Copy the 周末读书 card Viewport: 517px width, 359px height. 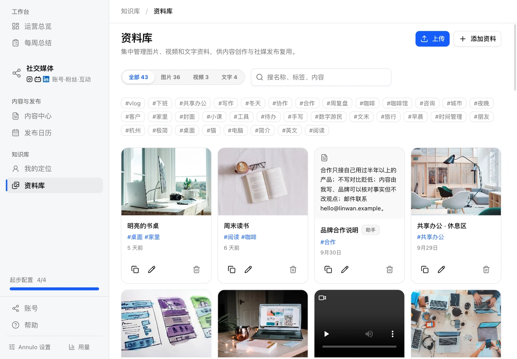click(232, 269)
